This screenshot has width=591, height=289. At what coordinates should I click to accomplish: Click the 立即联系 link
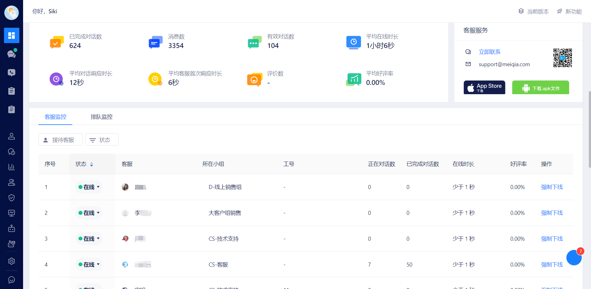tap(489, 52)
